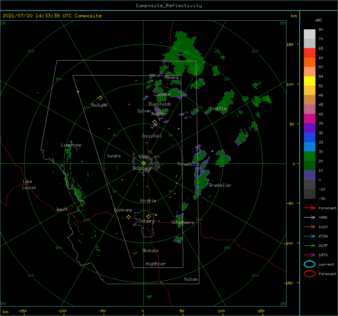This screenshot has width=338, height=316.
Task: Click the Innisfail city label
Action: (x=152, y=136)
